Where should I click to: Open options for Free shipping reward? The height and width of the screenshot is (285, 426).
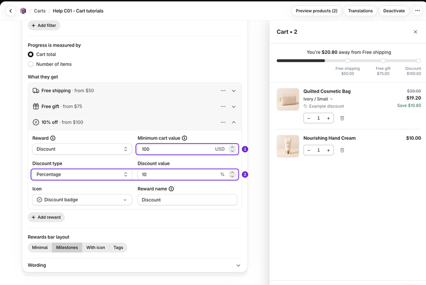pos(223,90)
